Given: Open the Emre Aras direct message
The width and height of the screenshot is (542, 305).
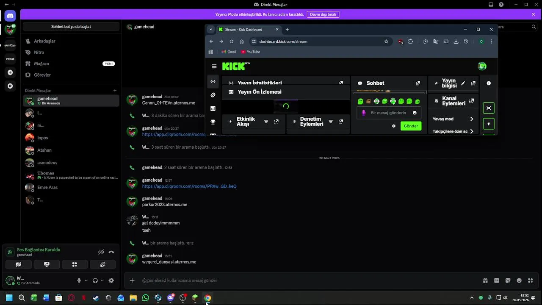Looking at the screenshot, I should click(71, 187).
